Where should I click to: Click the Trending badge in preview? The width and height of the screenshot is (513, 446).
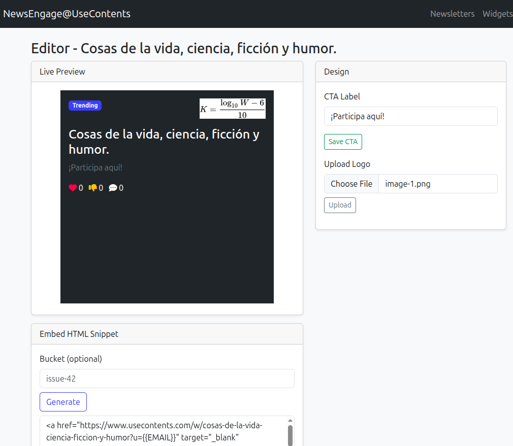point(85,106)
